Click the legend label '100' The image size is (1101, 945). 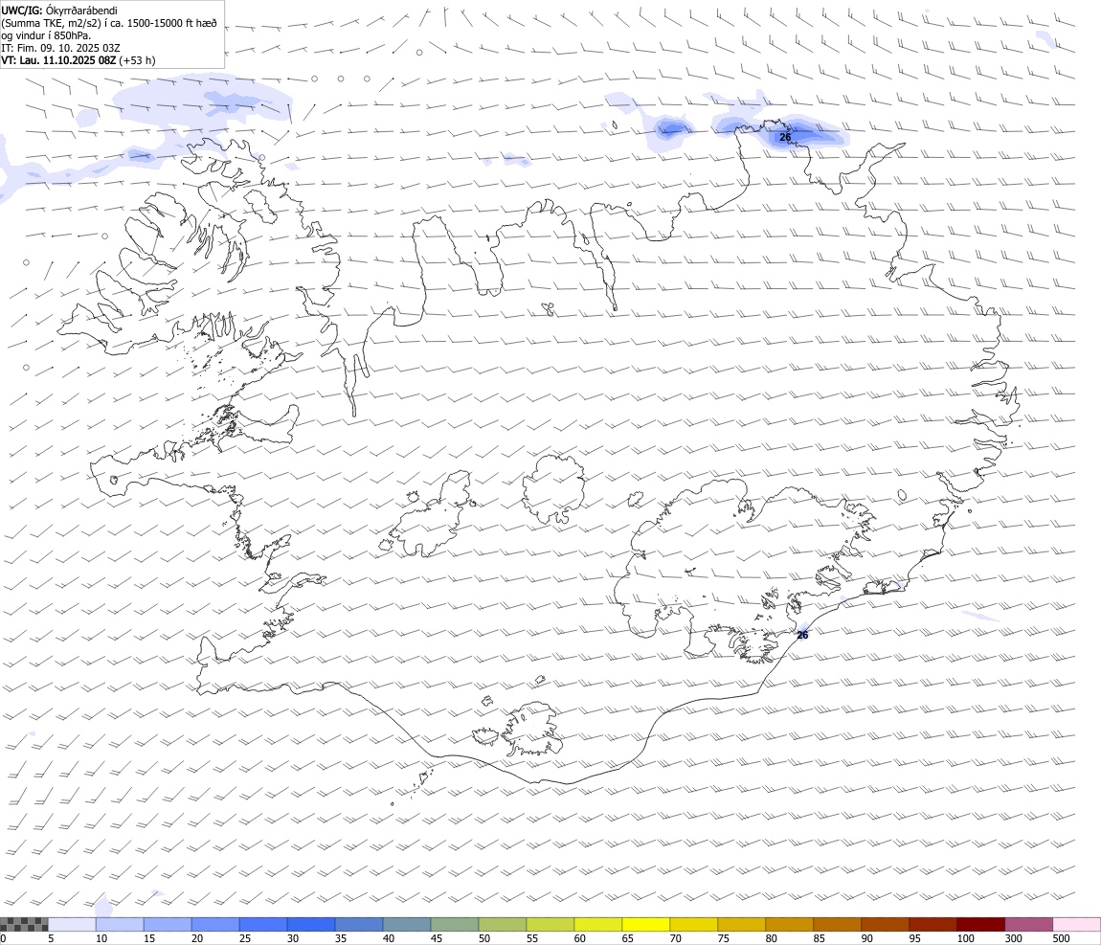click(965, 938)
